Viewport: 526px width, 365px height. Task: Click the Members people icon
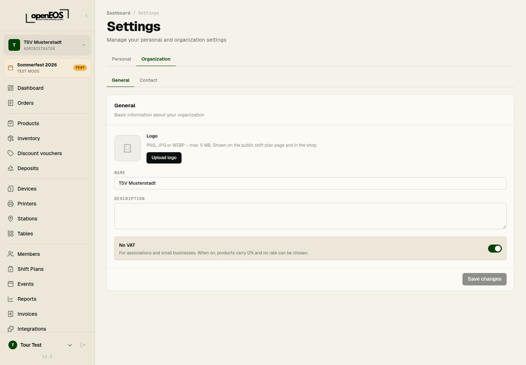click(x=11, y=254)
